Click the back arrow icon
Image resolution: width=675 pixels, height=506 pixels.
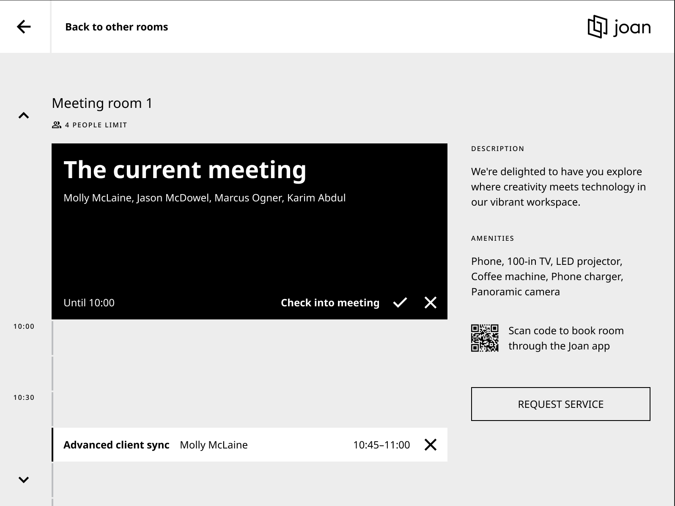(x=24, y=27)
